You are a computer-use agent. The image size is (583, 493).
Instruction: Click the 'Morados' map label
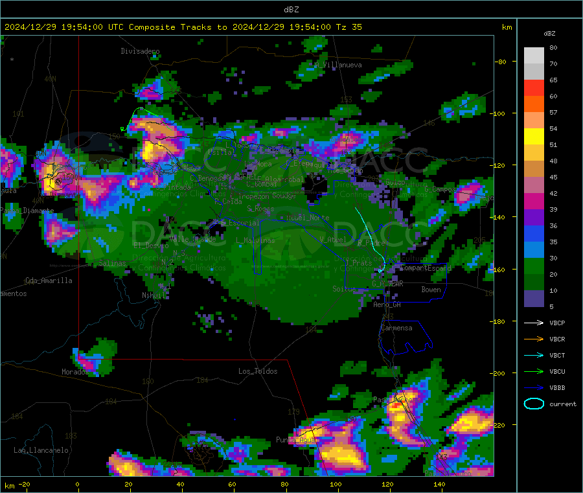click(75, 372)
